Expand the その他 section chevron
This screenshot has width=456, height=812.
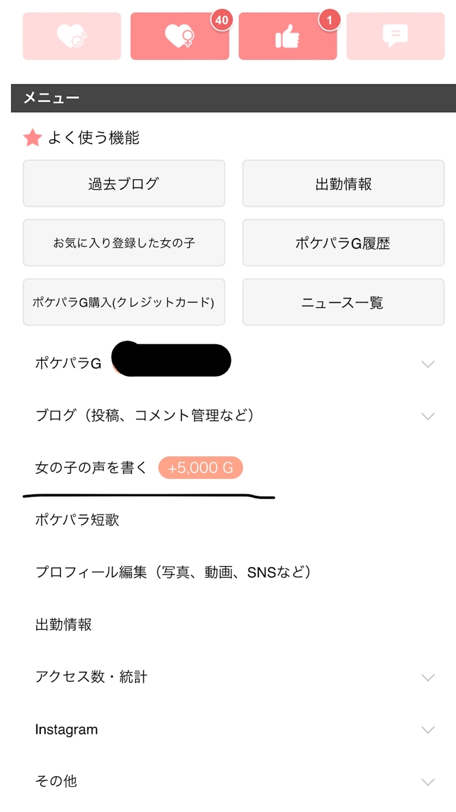coord(428,782)
